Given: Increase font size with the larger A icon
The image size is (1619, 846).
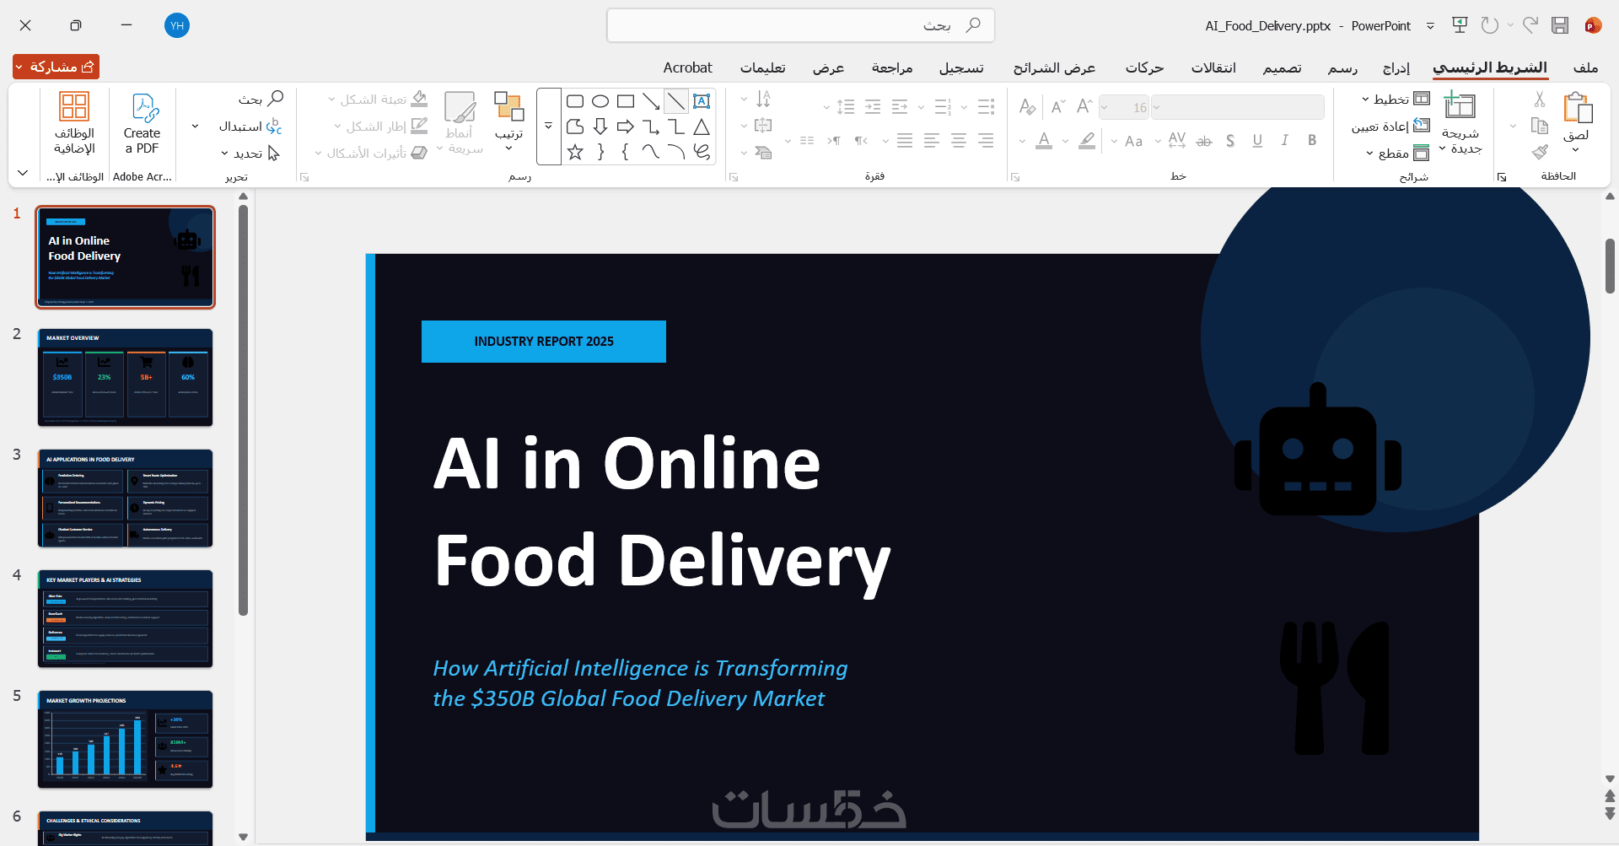Looking at the screenshot, I should tap(1084, 106).
